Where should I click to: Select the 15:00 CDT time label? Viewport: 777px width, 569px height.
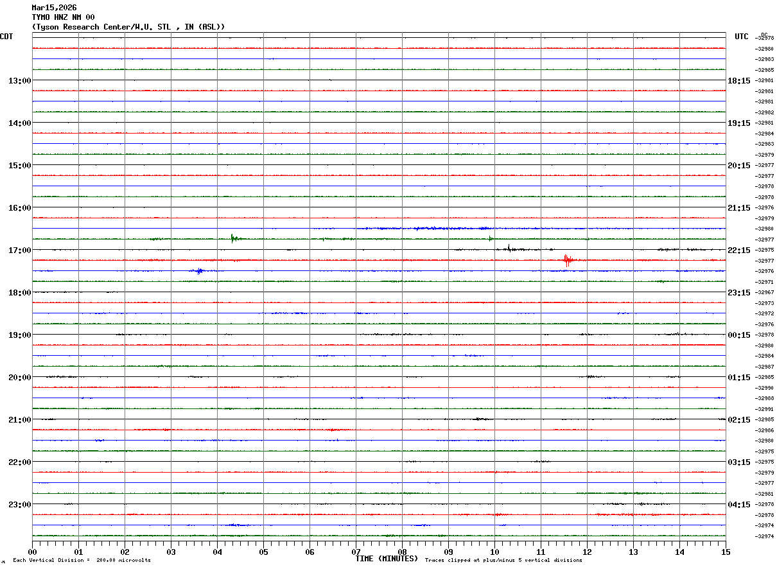coord(19,165)
